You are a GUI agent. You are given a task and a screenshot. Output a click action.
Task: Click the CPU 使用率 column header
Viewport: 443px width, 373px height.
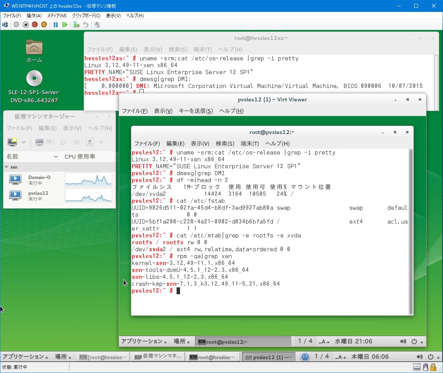80,157
